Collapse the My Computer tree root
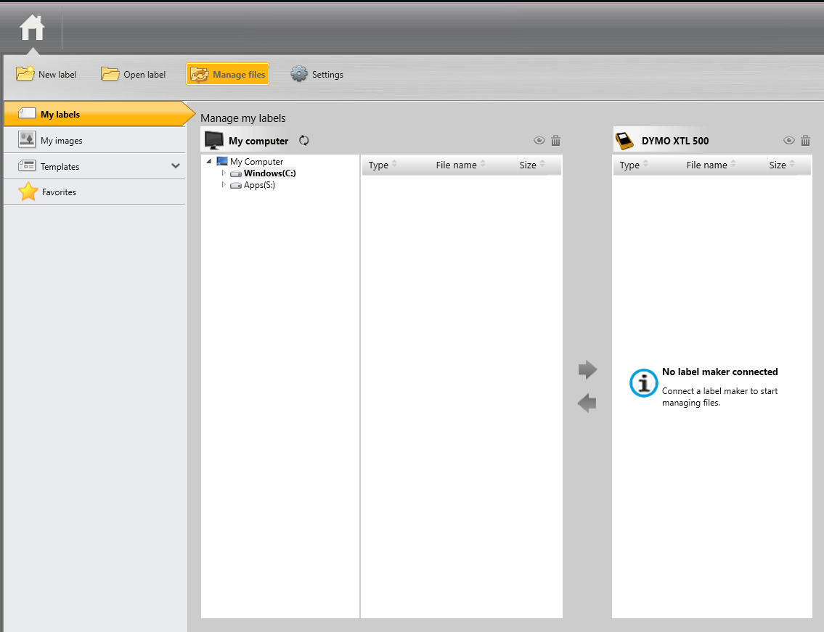Image resolution: width=824 pixels, height=632 pixels. point(209,162)
